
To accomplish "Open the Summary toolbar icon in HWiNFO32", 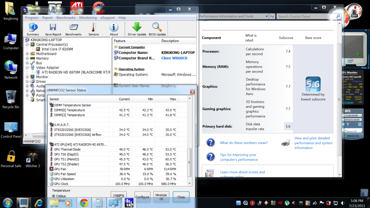I will pos(33,29).
